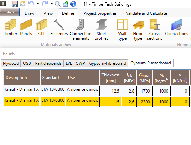Click the 15 thickness cell
Image resolution: width=191 pixels, height=145 pixels.
point(111,102)
